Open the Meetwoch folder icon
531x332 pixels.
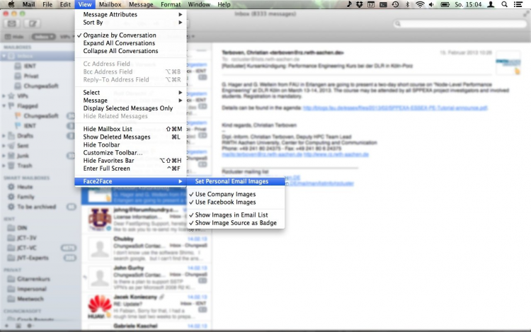(x=11, y=299)
